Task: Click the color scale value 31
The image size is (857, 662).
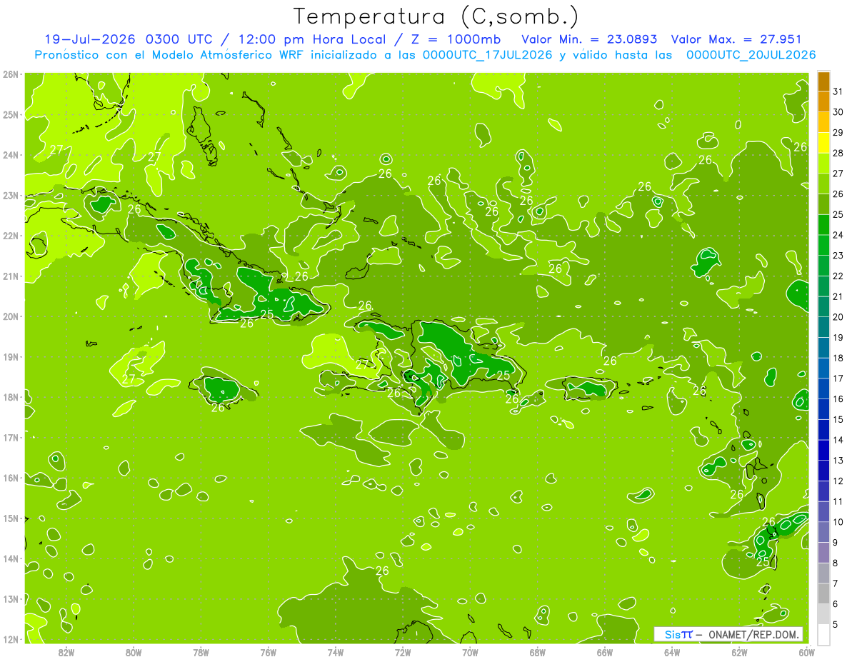Action: (838, 92)
